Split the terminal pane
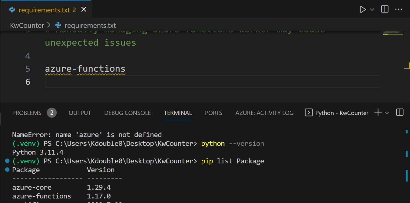 pyautogui.click(x=400, y=113)
